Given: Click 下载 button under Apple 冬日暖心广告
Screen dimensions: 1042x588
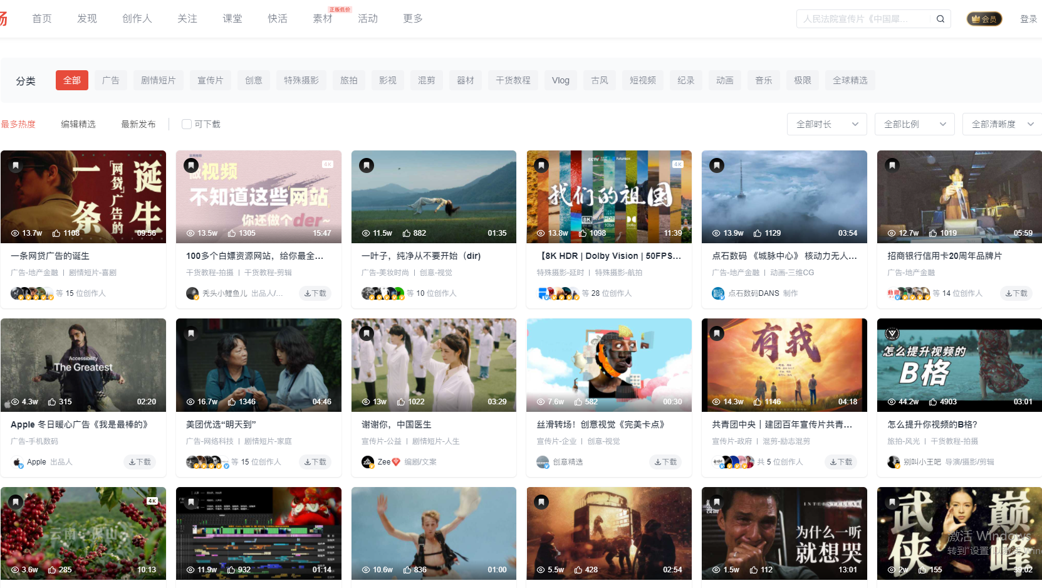Looking at the screenshot, I should (x=140, y=462).
